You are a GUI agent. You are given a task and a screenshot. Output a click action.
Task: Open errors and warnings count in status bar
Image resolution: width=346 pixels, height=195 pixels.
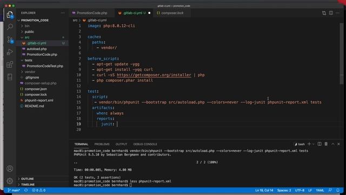(38, 190)
